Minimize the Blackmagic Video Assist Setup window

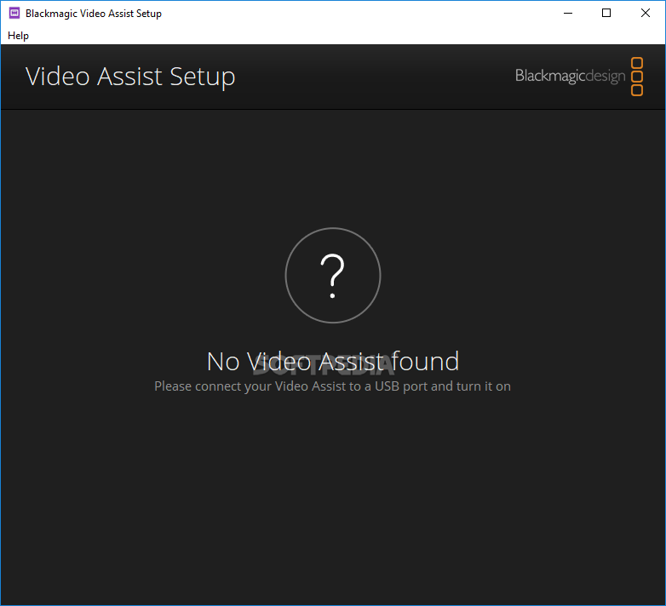coord(568,13)
